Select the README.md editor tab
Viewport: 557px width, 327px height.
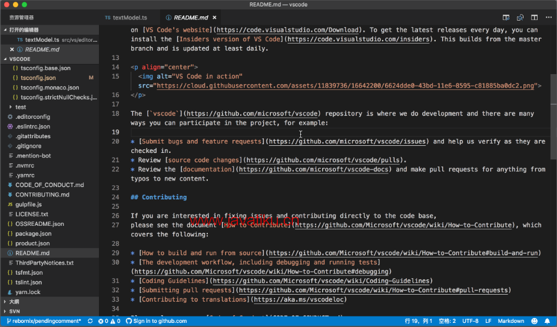[191, 18]
